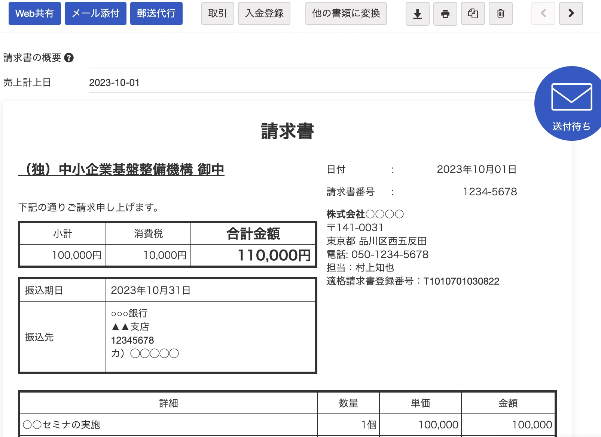
Task: Click the 請求書 document title
Action: [x=287, y=131]
